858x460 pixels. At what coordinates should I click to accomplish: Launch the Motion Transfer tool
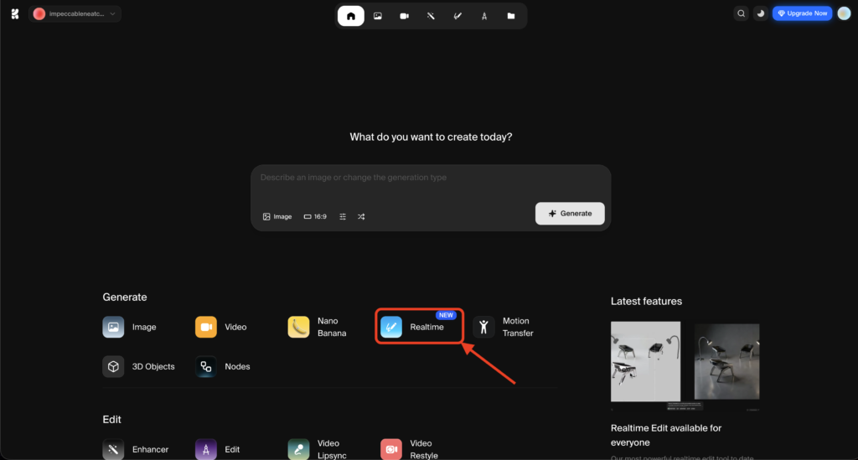click(504, 327)
